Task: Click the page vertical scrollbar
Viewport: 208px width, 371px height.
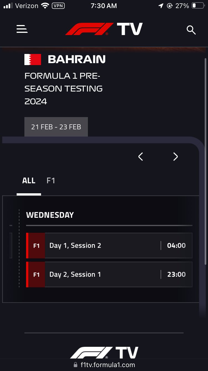Action: coord(205,161)
